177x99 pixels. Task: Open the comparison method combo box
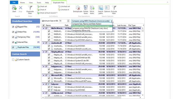(92, 21)
